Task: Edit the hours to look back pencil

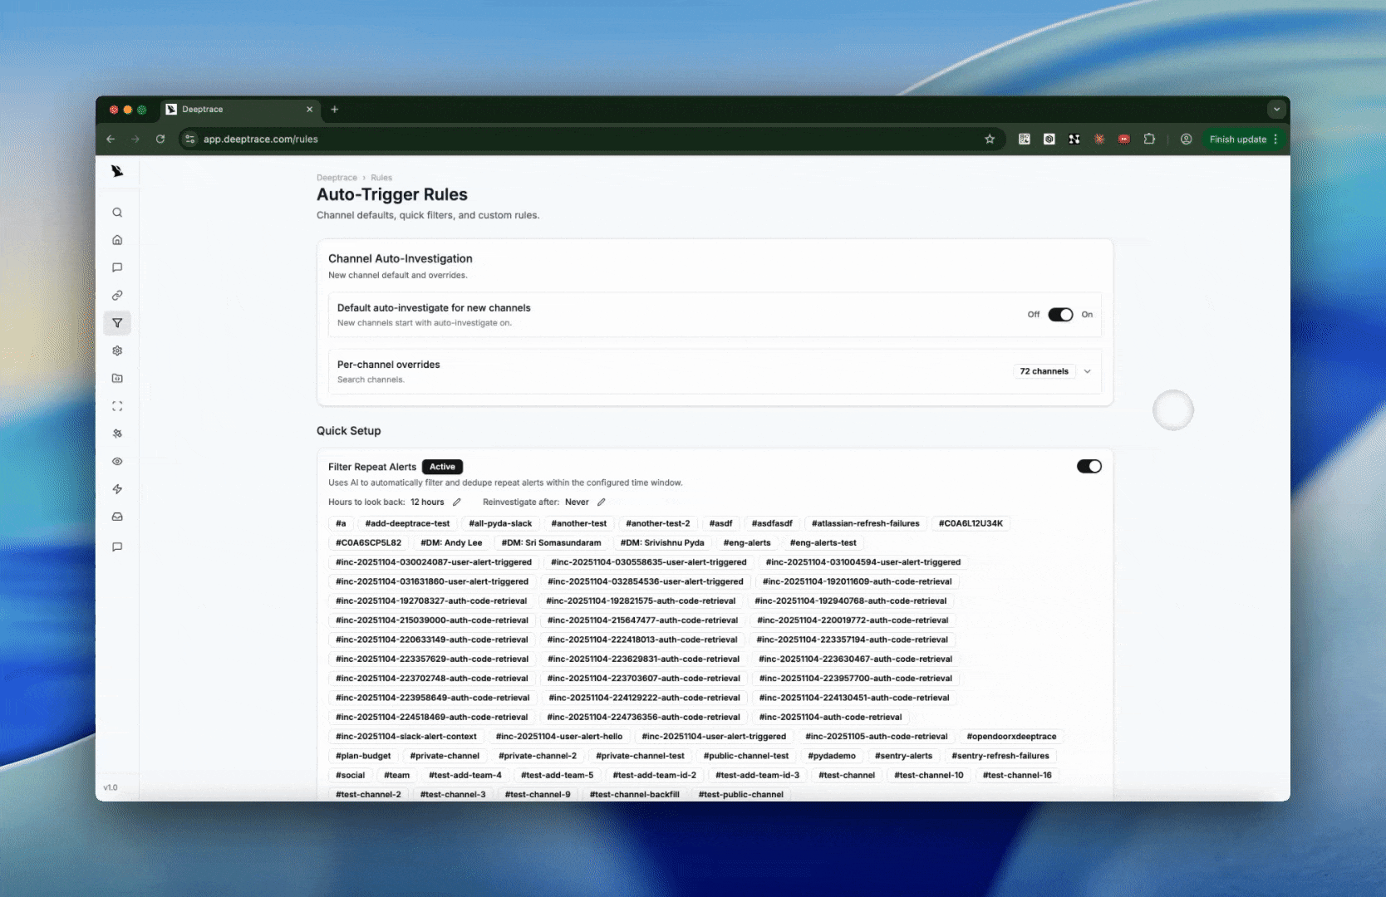Action: point(457,502)
